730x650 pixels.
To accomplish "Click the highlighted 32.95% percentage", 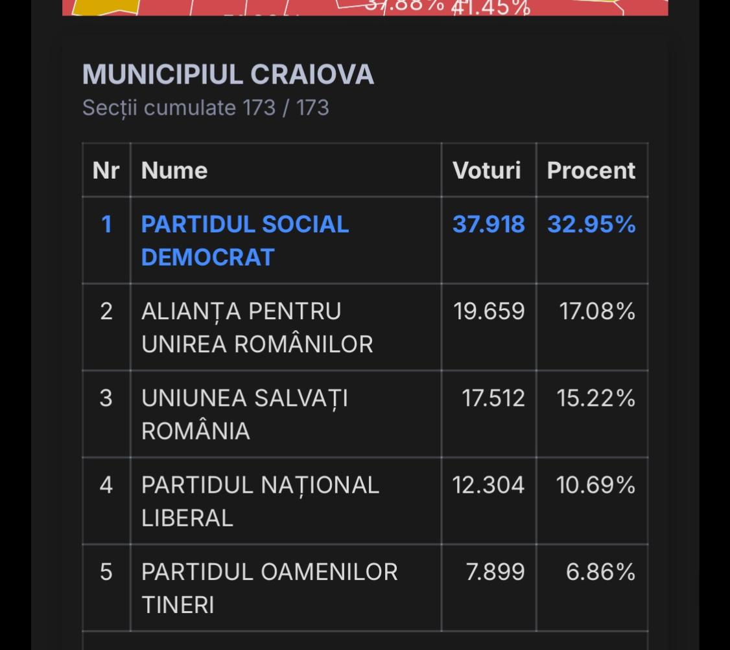I will 591,225.
